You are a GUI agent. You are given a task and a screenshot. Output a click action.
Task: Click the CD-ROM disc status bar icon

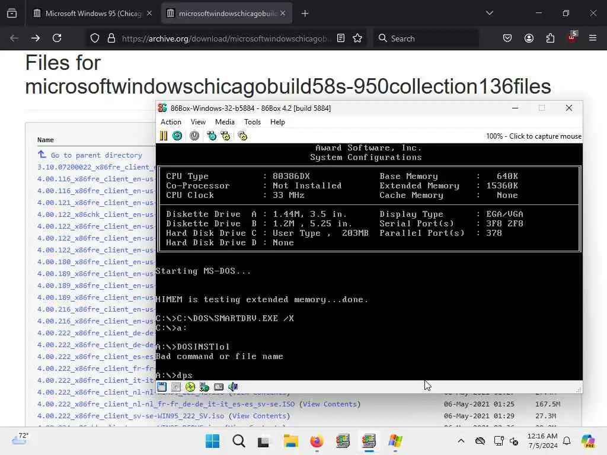pos(190,387)
